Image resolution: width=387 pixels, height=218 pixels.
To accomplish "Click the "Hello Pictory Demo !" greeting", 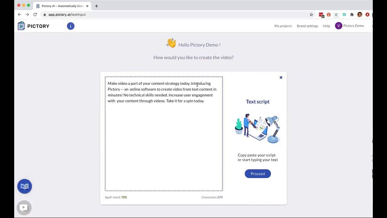I will coord(200,45).
